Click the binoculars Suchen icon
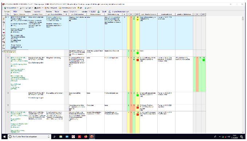 [x=36, y=8]
